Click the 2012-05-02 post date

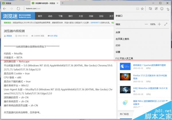pyautogui.click(x=23, y=36)
